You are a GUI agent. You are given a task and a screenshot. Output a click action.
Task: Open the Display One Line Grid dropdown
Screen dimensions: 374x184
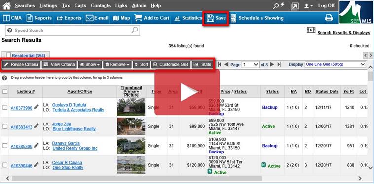pos(336,64)
